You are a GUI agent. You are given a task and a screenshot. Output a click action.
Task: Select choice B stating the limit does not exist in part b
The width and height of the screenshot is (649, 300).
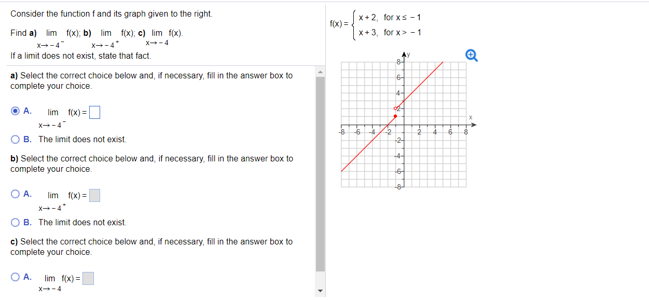[x=15, y=222]
